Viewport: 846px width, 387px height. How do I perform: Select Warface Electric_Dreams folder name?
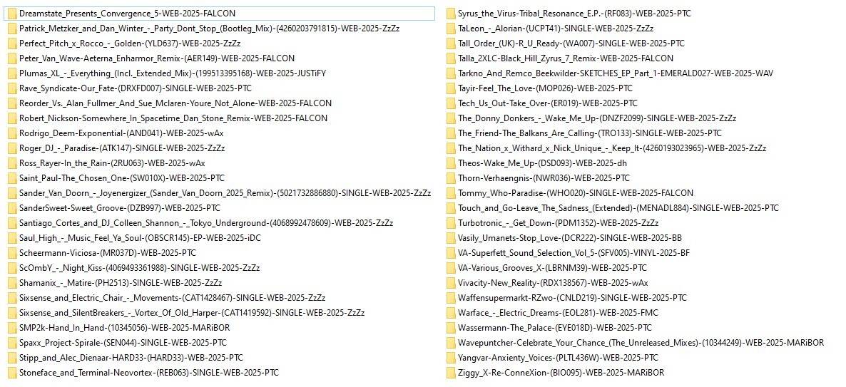559,313
